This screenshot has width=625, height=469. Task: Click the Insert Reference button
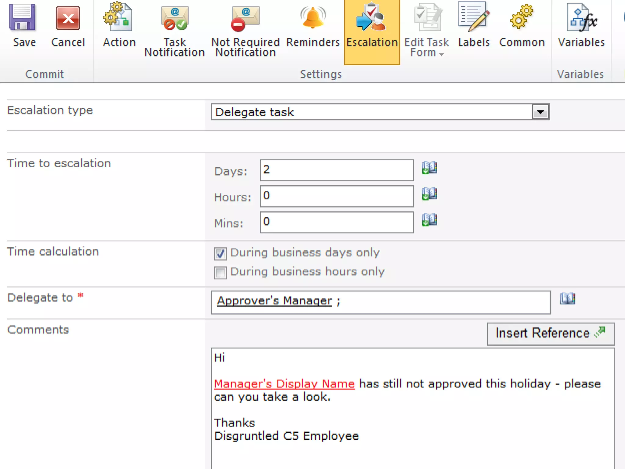[x=551, y=333]
